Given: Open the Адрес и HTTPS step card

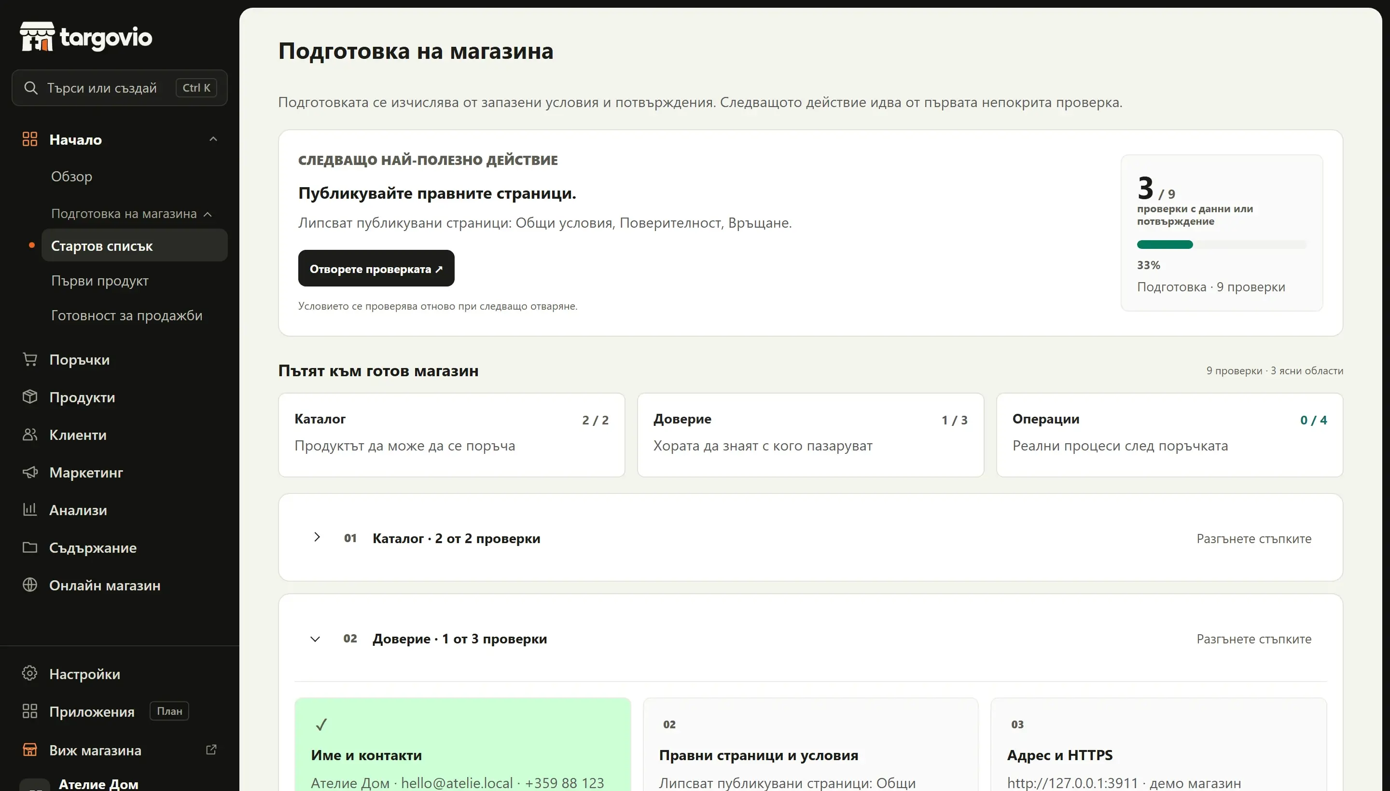Looking at the screenshot, I should pos(1158,744).
